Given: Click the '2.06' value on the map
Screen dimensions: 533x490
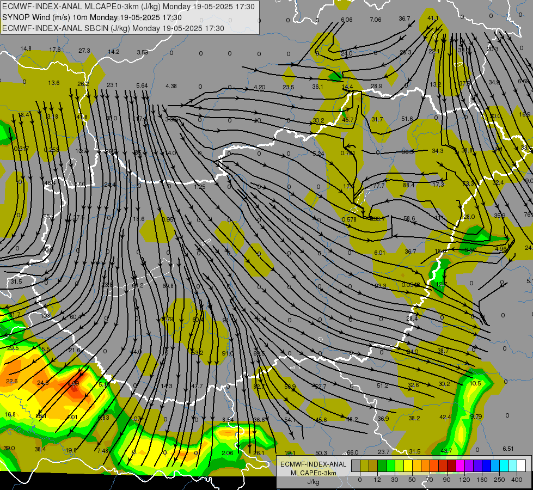Looking at the screenshot, I should point(228,453).
